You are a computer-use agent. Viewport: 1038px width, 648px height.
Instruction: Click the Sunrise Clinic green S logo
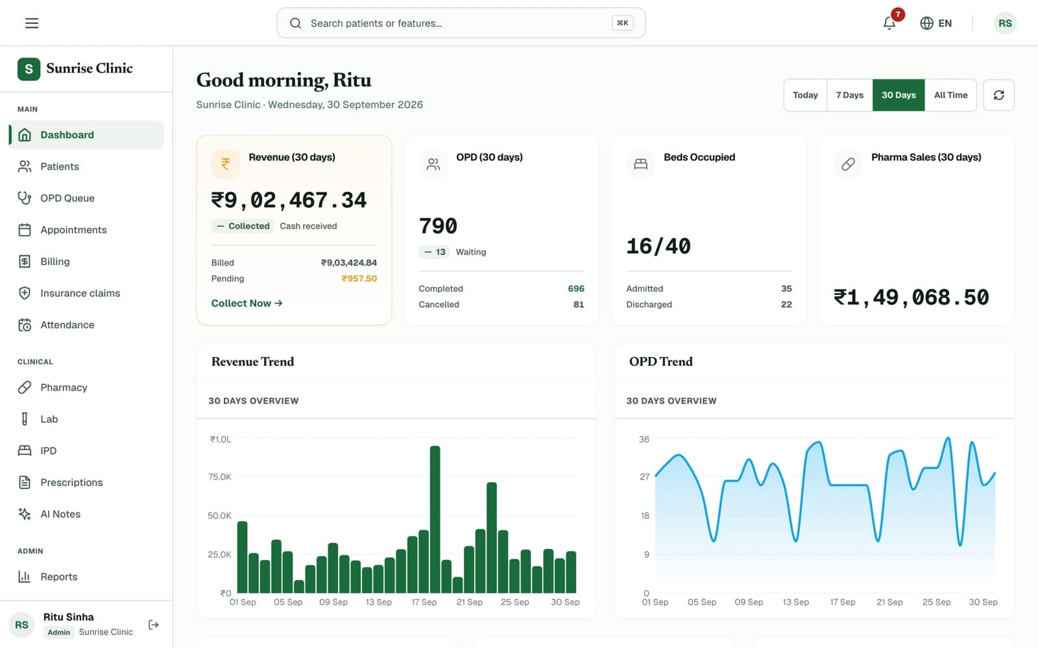tap(29, 69)
